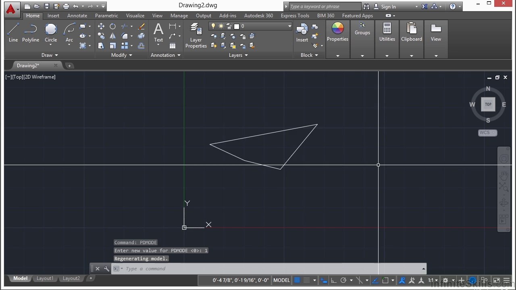The width and height of the screenshot is (516, 290).
Task: Open the Clipboard panel button
Action: (412, 39)
